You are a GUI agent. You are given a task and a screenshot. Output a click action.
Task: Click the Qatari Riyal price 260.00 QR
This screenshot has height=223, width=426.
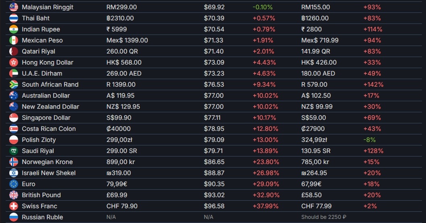click(121, 51)
